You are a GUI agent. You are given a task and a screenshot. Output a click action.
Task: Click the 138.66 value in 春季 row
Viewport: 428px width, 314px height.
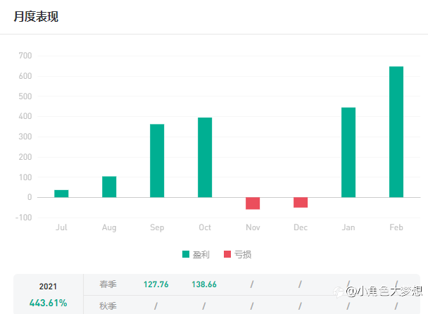tap(204, 284)
